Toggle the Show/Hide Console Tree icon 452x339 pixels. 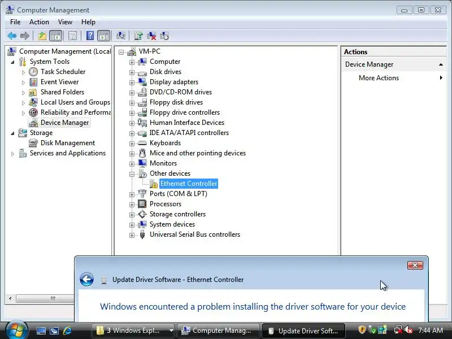(56, 36)
